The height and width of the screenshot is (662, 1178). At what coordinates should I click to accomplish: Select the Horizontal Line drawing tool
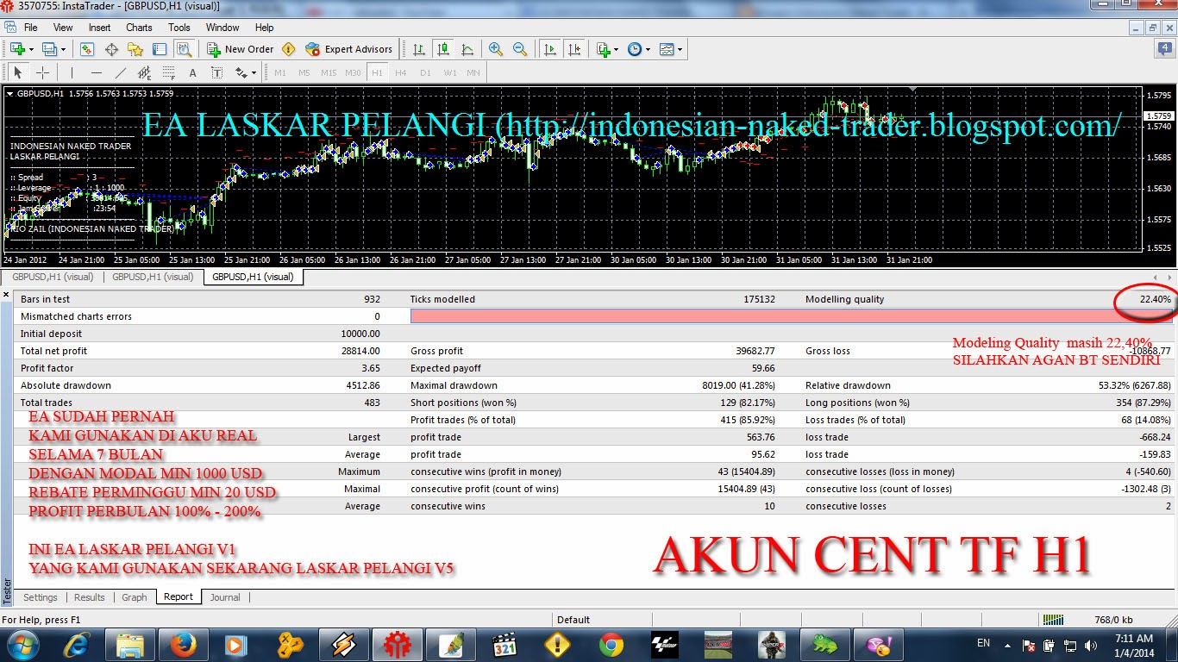coord(96,72)
